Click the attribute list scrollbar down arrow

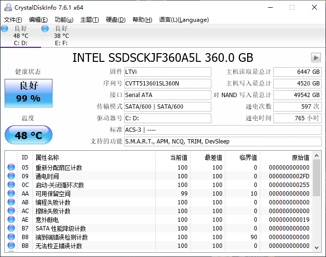click(317, 246)
